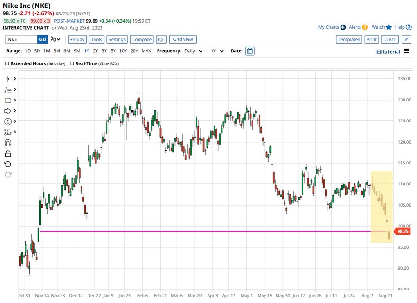Open the measurement nodes tool icon
417x303 pixels.
[8, 132]
